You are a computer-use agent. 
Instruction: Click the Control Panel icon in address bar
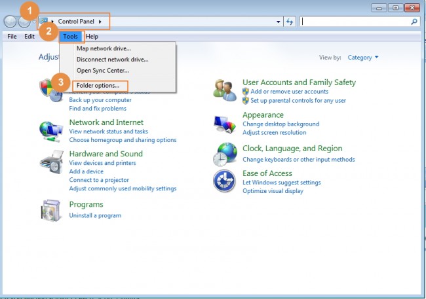coord(43,21)
